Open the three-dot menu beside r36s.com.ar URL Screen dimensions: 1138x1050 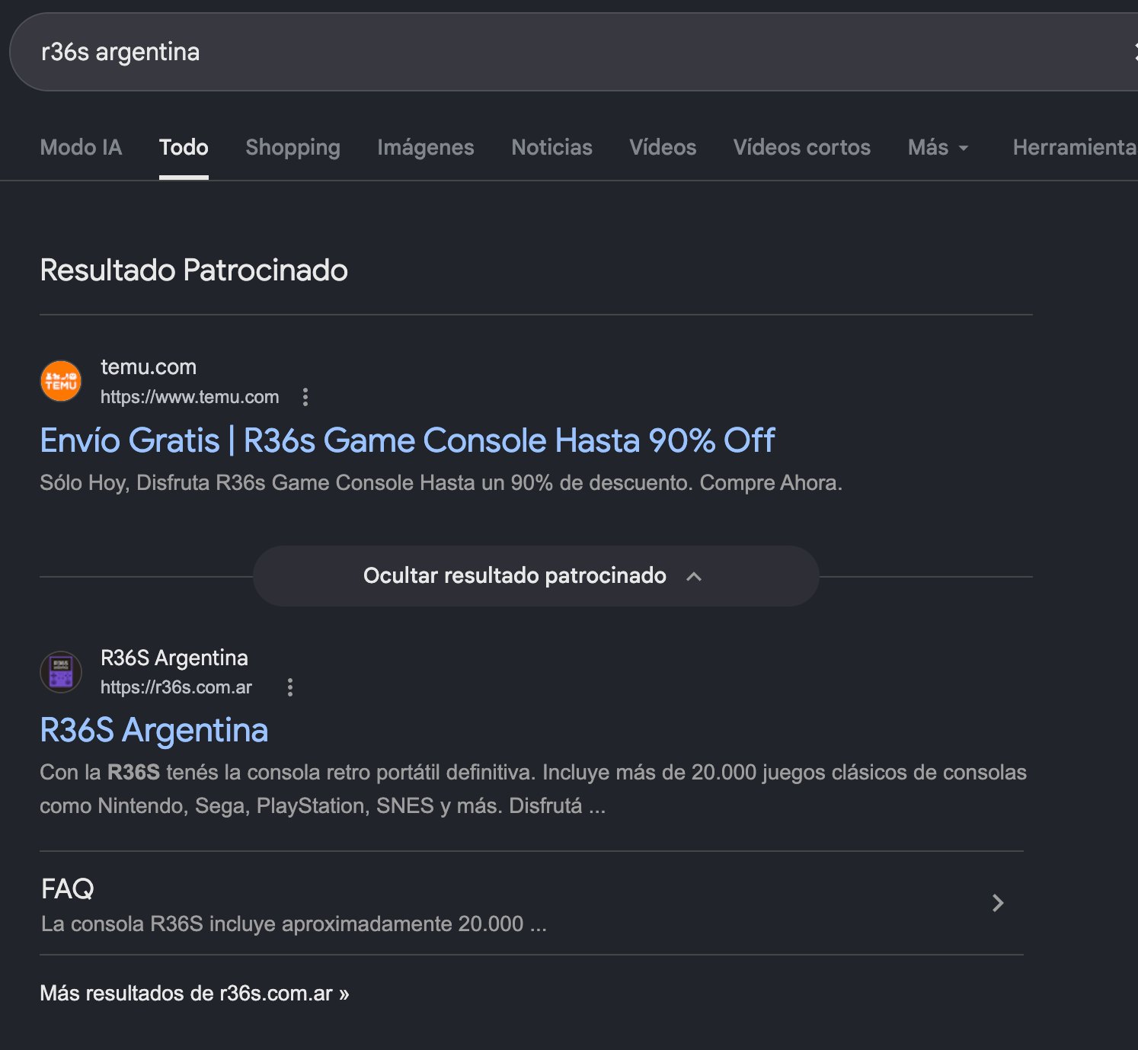click(290, 687)
